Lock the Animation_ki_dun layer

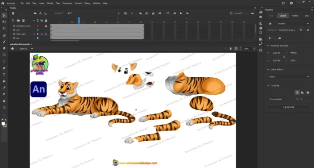pyautogui.click(x=46, y=26)
